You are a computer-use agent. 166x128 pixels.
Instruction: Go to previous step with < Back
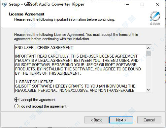point(96,120)
